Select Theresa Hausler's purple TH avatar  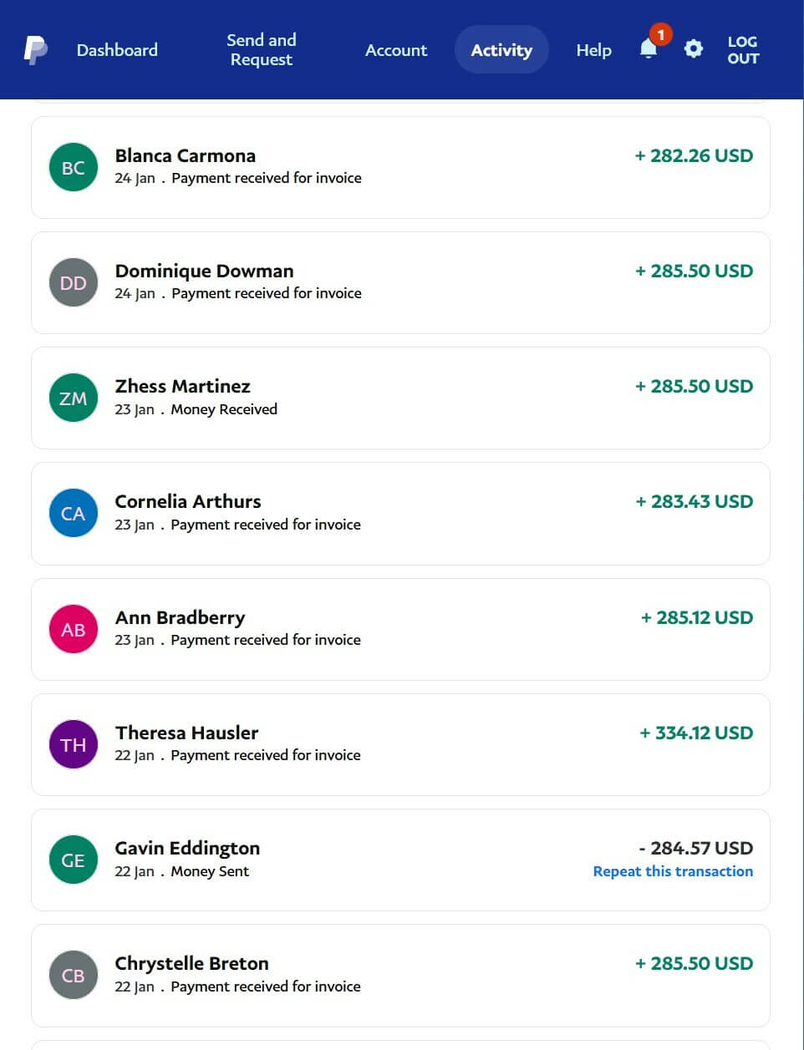click(74, 744)
